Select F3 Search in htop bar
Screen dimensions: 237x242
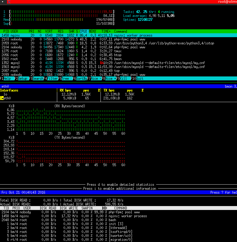(36, 79)
